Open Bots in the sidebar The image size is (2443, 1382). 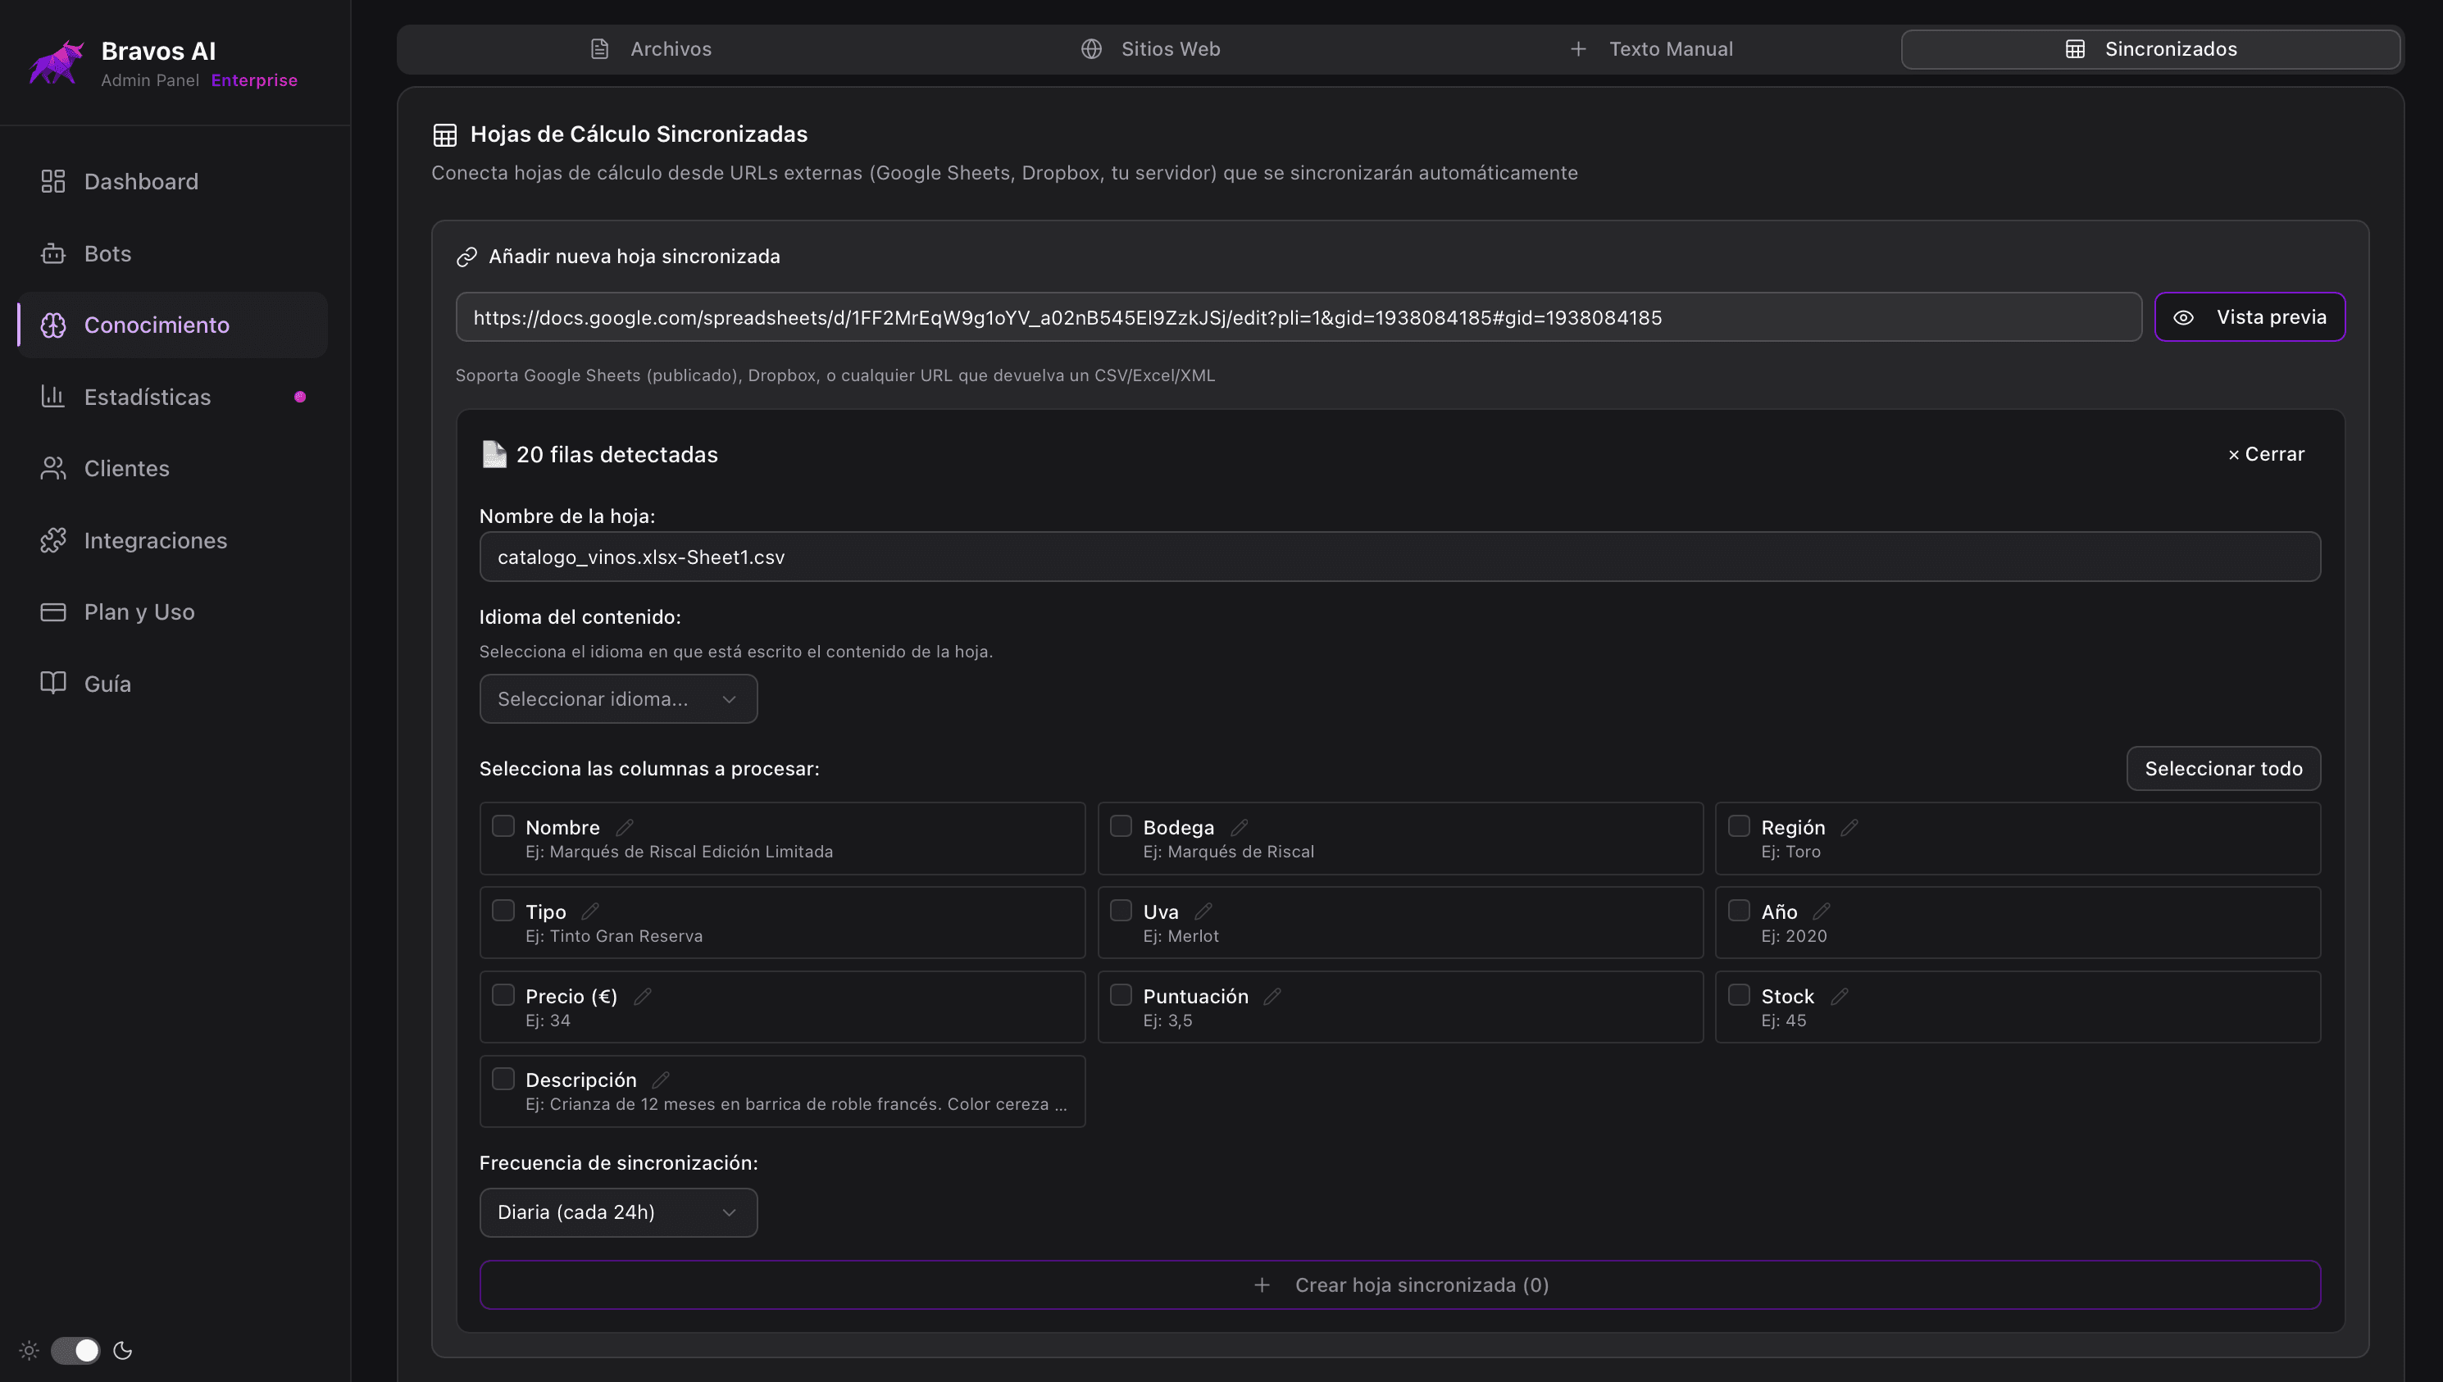click(173, 253)
